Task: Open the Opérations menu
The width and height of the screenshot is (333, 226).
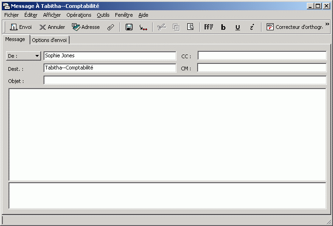Action: (79, 15)
